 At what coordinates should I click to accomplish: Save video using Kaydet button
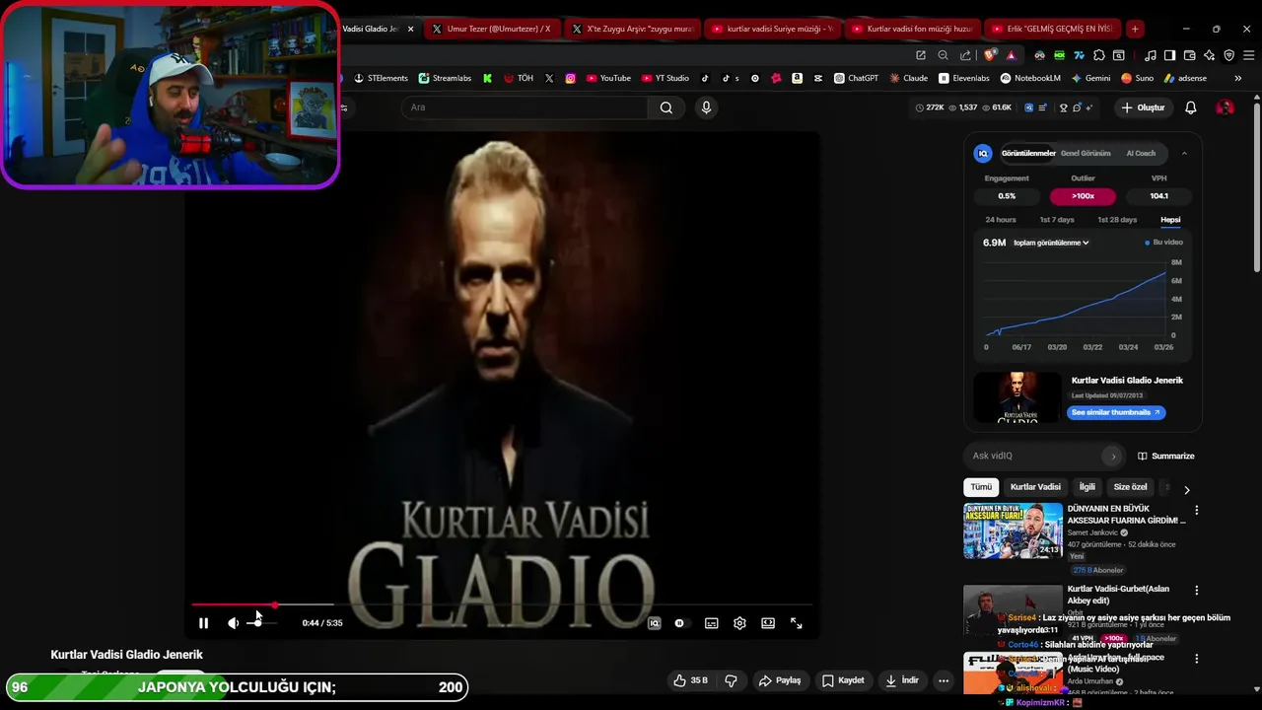[x=844, y=680]
